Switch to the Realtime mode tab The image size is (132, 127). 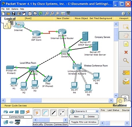(120, 105)
